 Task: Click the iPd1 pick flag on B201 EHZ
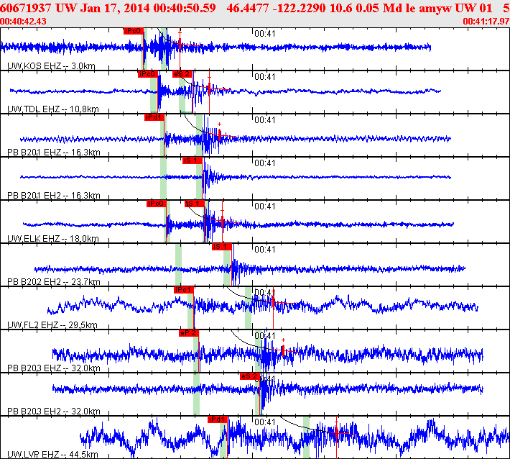click(154, 117)
